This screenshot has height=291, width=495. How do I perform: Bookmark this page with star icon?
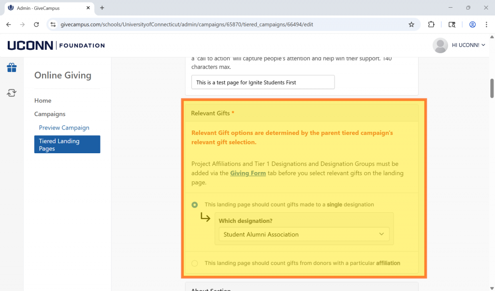pyautogui.click(x=411, y=25)
